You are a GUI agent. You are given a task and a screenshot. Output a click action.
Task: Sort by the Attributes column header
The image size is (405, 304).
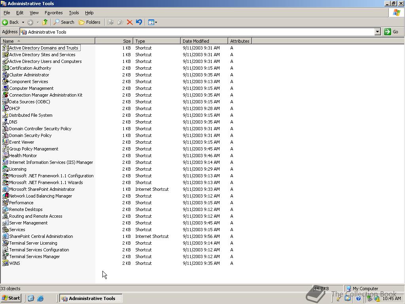[x=240, y=41]
